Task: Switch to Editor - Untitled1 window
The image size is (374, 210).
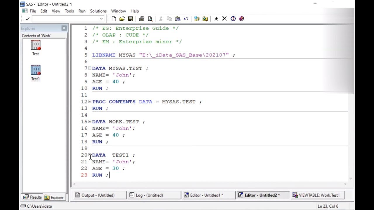Action: click(209, 195)
